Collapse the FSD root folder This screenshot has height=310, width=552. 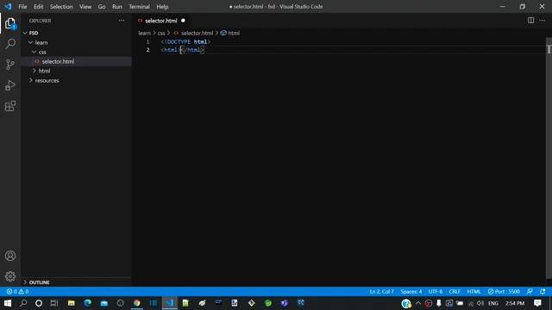[77, 33]
